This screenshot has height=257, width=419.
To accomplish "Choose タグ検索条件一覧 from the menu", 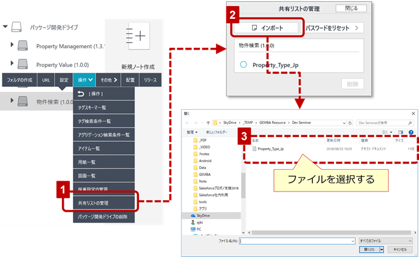I will (x=104, y=121).
